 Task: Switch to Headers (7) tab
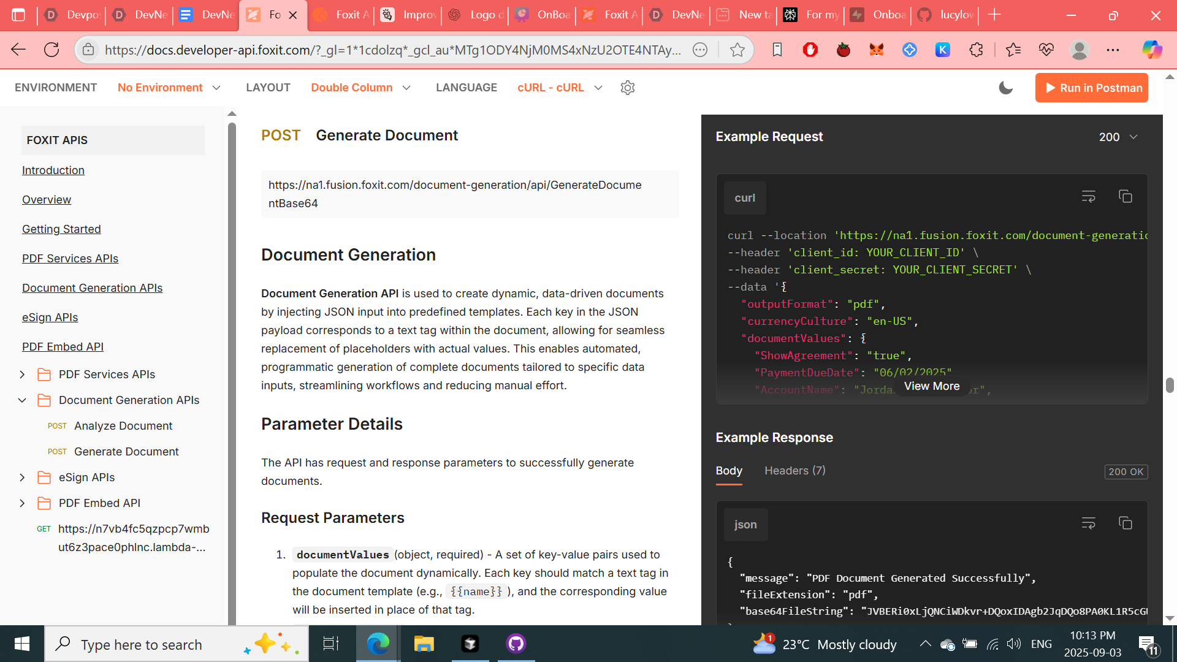(794, 471)
